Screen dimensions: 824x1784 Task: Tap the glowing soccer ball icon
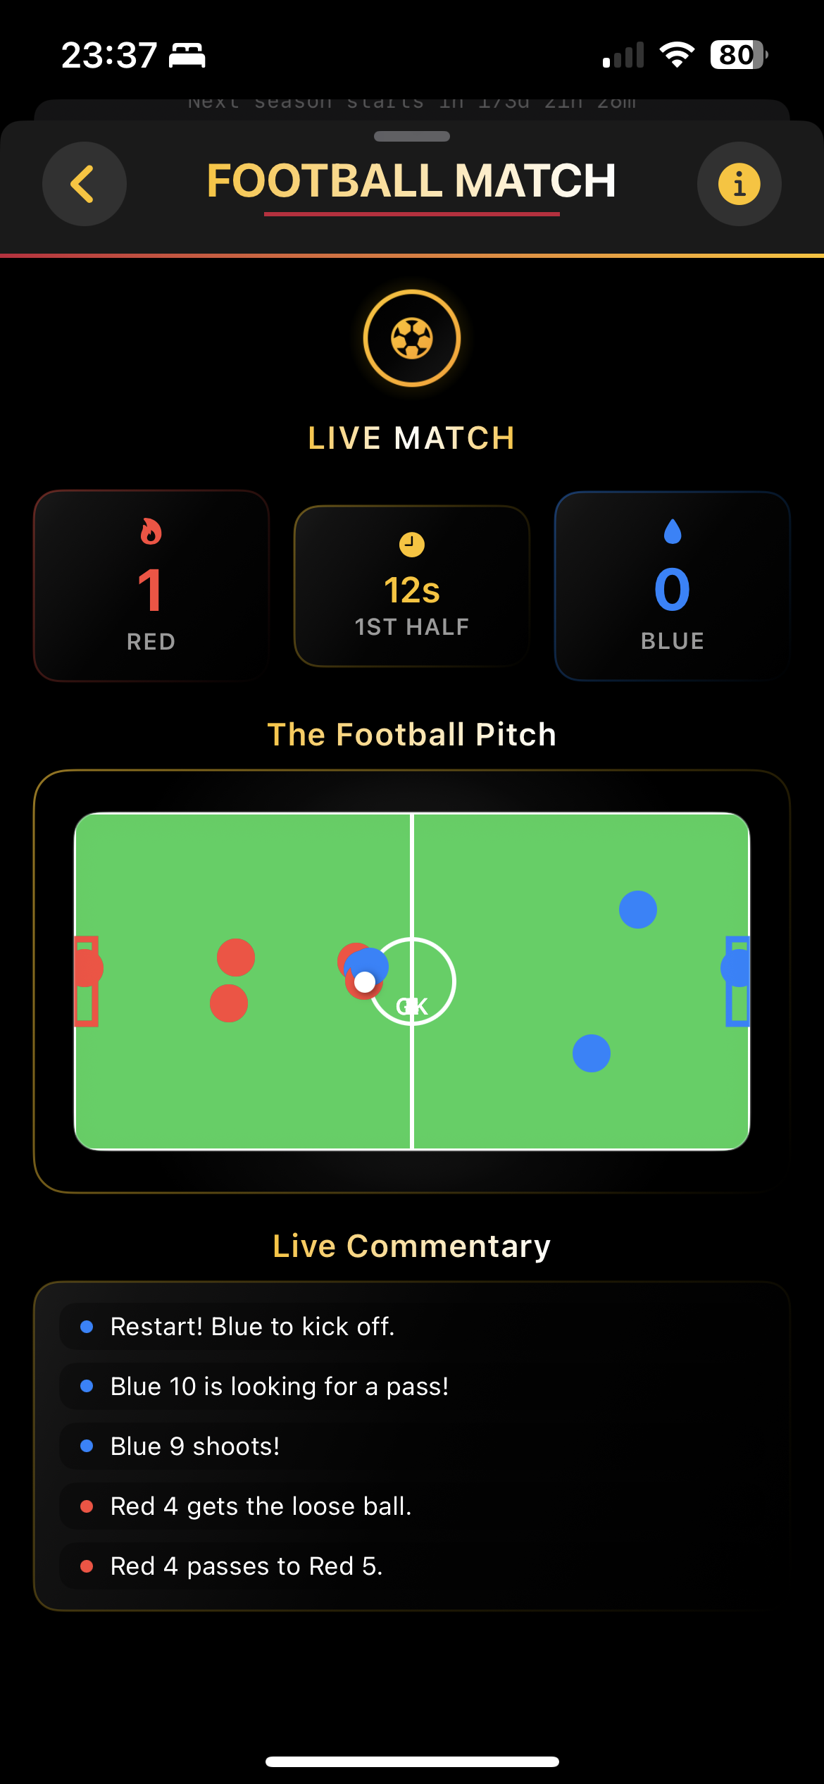(x=412, y=338)
